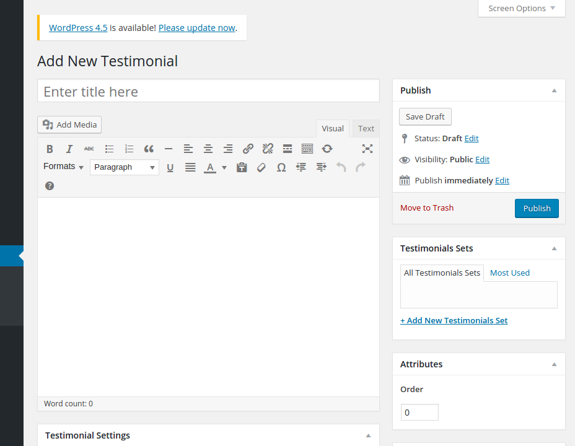The image size is (575, 446).
Task: Expand the Screen Options panel
Action: pos(521,9)
